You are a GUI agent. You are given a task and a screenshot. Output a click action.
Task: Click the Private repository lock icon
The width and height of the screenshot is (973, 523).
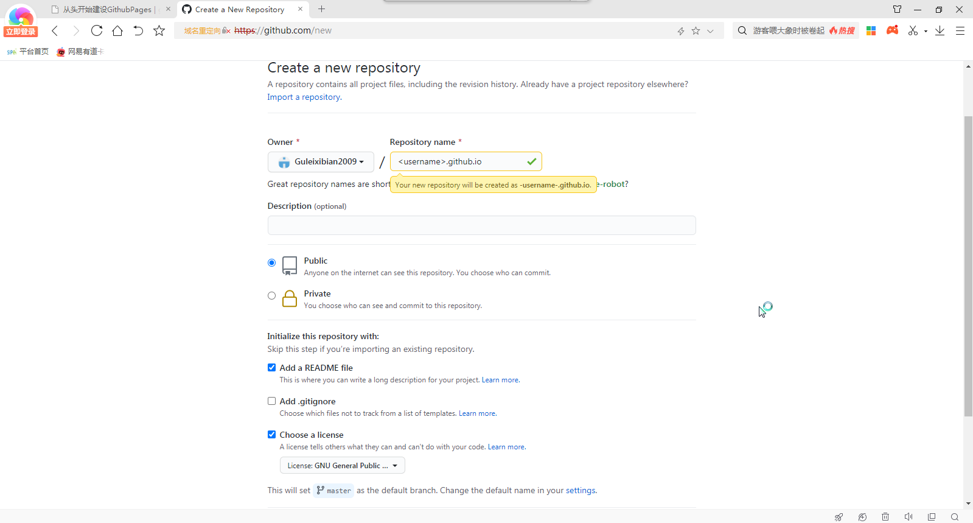[x=290, y=298]
